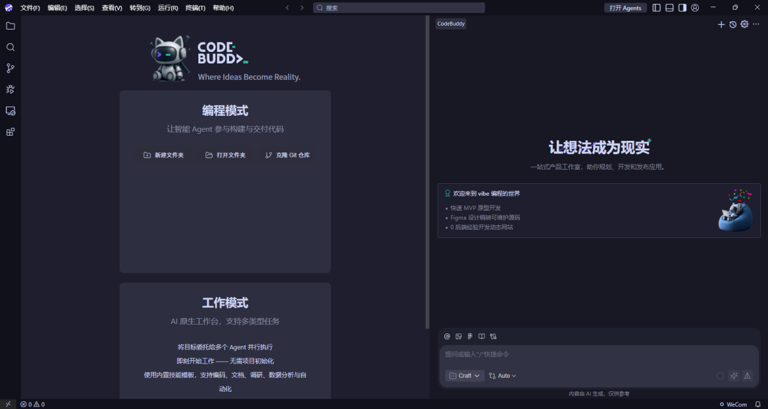Open the more actions ellipsis menu
The image size is (768, 409).
(757, 24)
